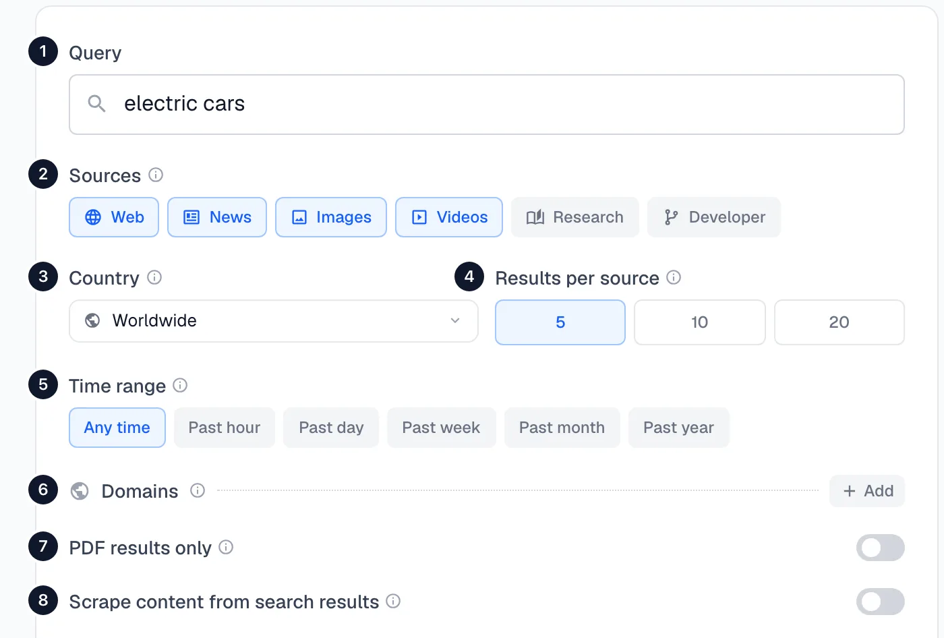This screenshot has width=944, height=638.
Task: Choose the Past month time range
Action: (562, 428)
